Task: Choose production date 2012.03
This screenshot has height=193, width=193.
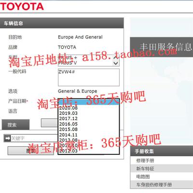Action: click(x=68, y=151)
